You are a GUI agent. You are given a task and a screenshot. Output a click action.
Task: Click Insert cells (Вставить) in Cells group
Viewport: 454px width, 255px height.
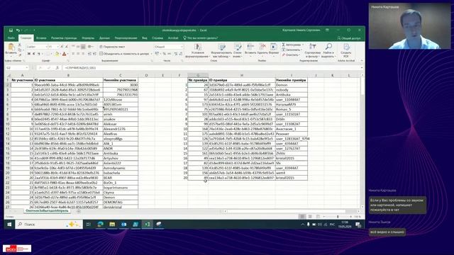click(x=250, y=49)
